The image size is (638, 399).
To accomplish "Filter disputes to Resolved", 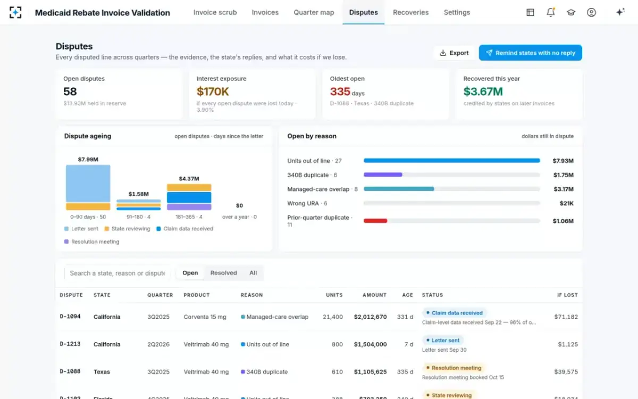I will coord(223,273).
